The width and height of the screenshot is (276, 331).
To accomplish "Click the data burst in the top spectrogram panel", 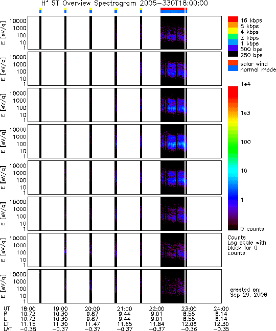I will click(173, 34).
